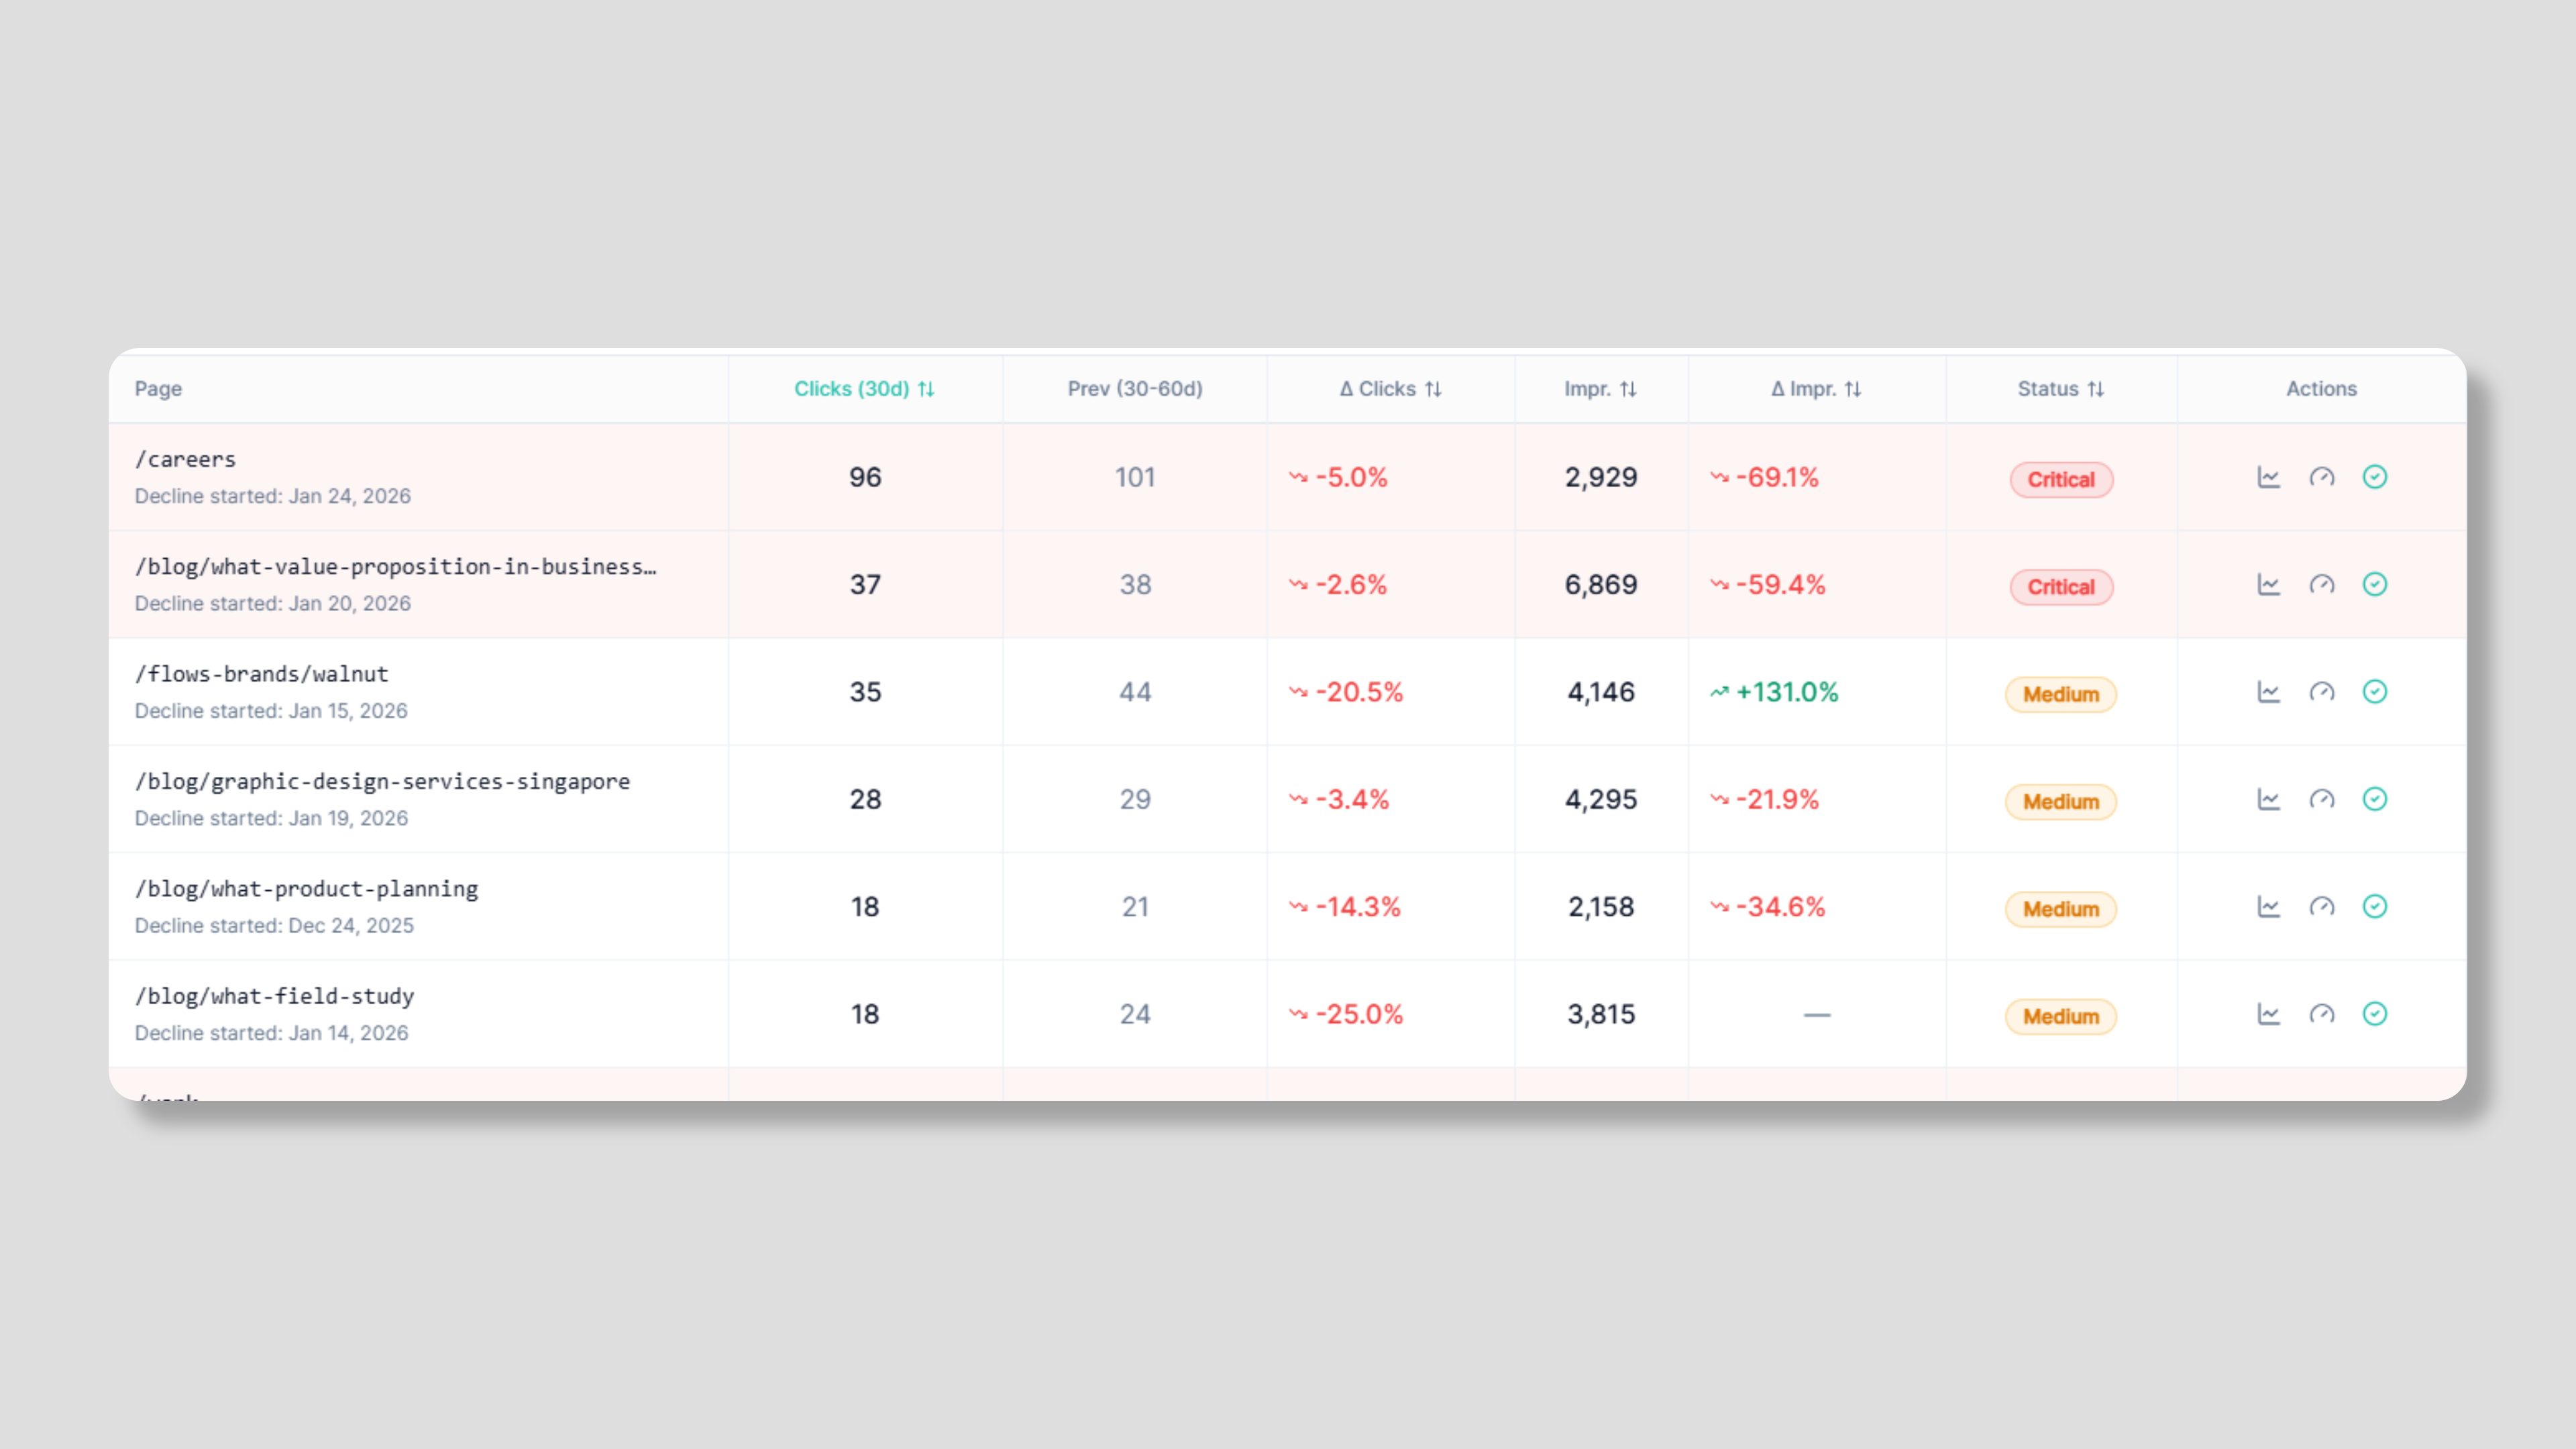The width and height of the screenshot is (2576, 1449).
Task: Click check-circle icon for /blog/what-field-study row
Action: pyautogui.click(x=2374, y=1014)
